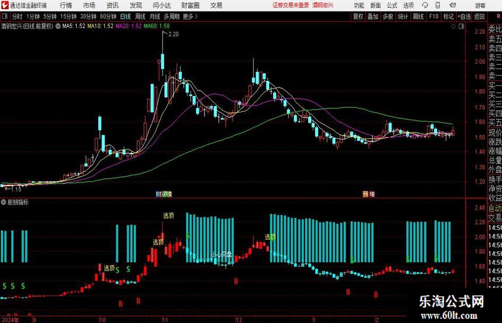Switch to the 15分钟 period tab
The image size is (502, 323).
(x=68, y=16)
